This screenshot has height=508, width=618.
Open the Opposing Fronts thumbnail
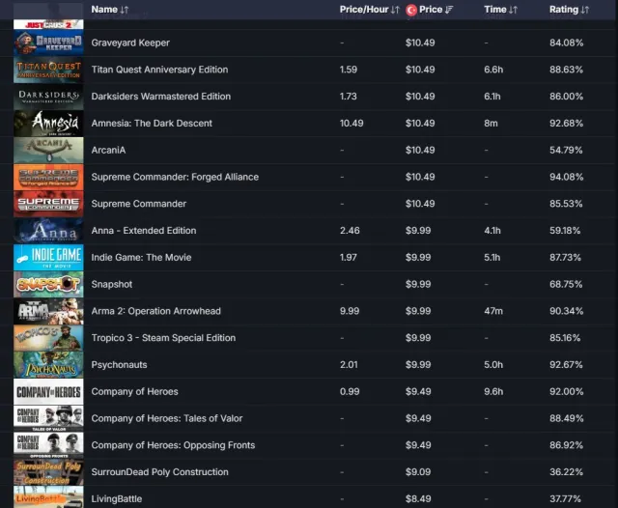click(48, 445)
